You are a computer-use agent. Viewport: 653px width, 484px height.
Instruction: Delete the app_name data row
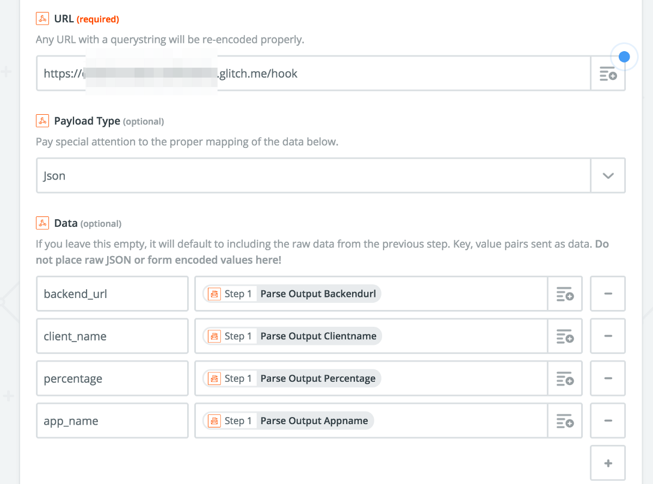tap(608, 421)
